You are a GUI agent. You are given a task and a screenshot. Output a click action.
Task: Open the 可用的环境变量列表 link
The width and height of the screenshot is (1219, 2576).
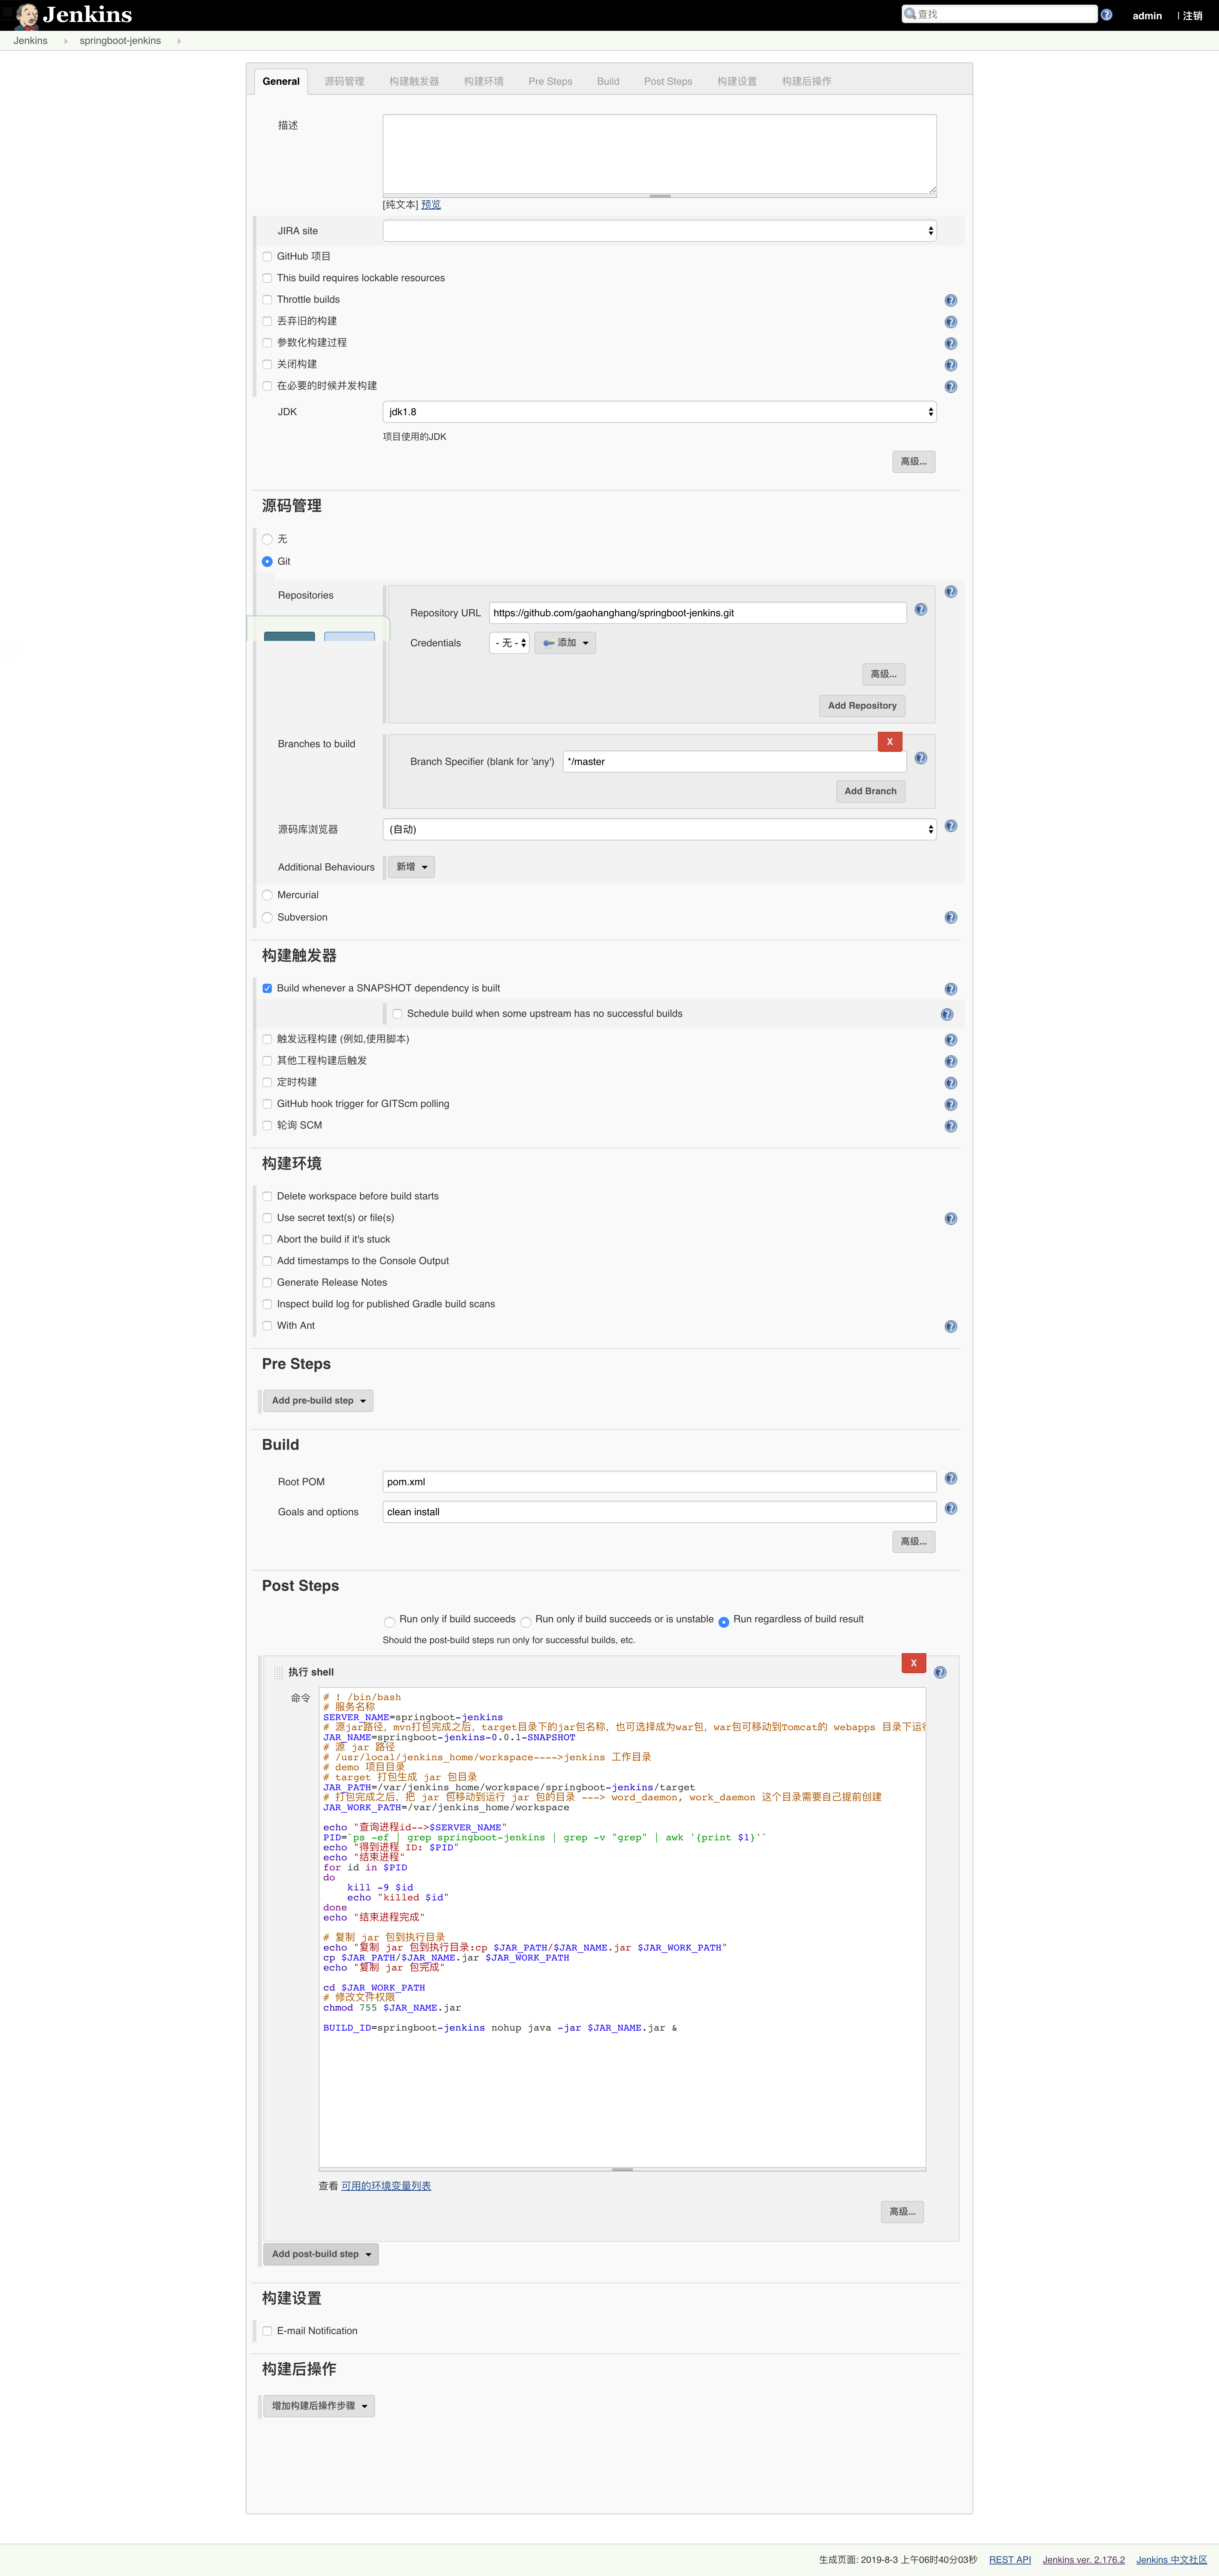point(386,2186)
